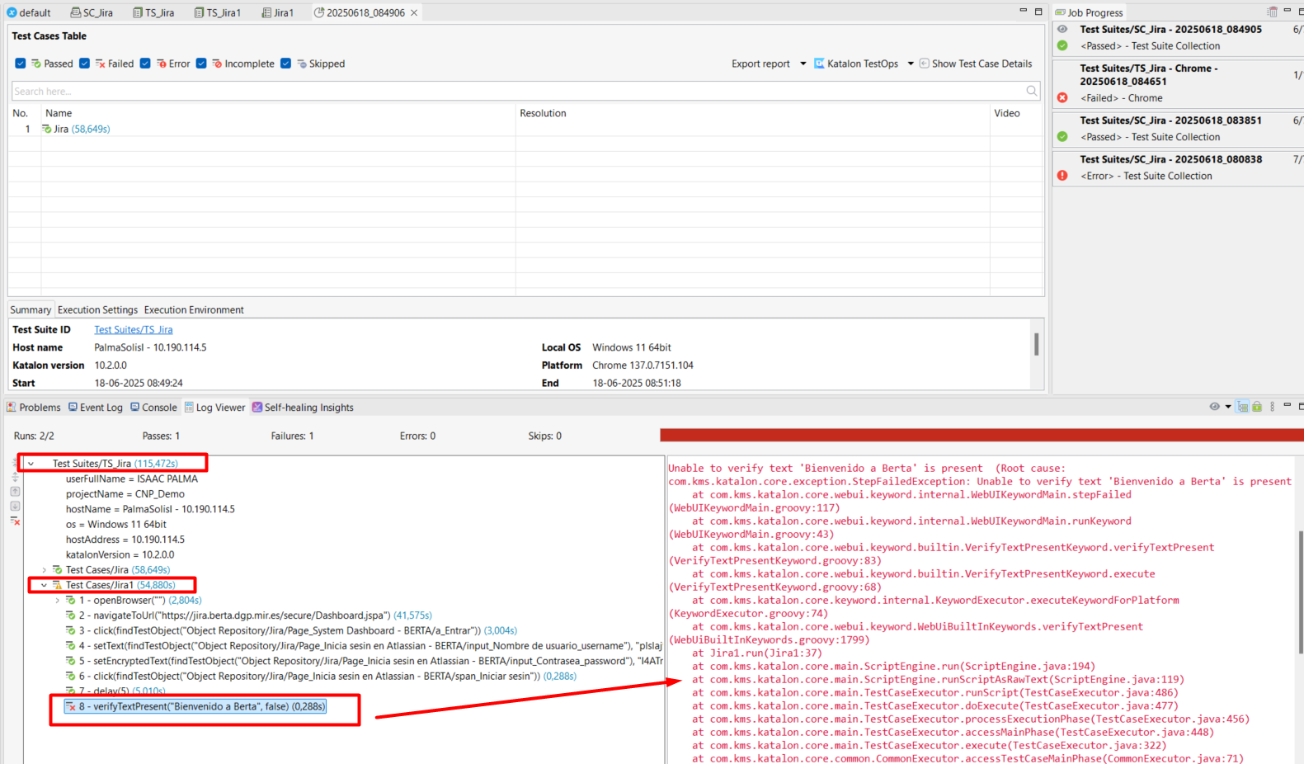The width and height of the screenshot is (1304, 764).
Task: Uncheck the Incomplete filter checkbox
Action: click(x=201, y=64)
